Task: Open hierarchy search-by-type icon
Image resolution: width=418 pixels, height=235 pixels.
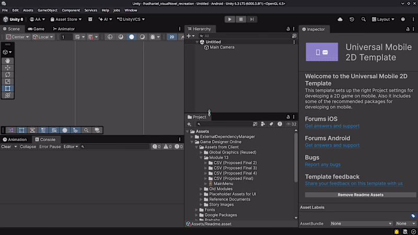Action: click(x=294, y=36)
